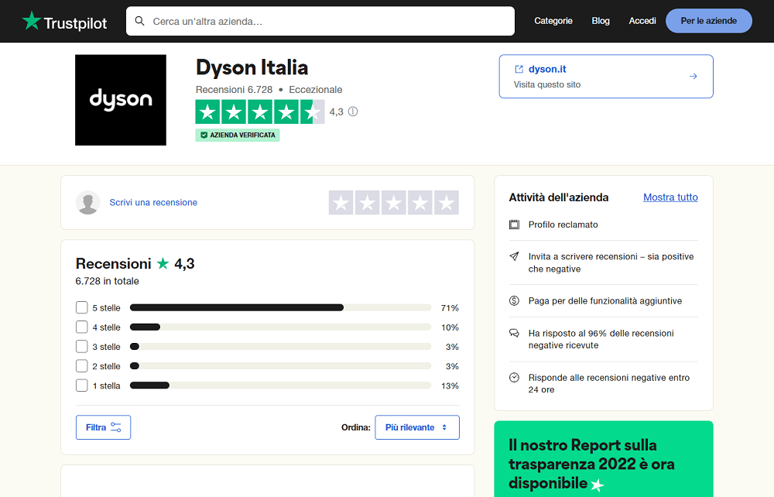Click the green star beside Recensioni 4,3
Screen dimensions: 774x497
click(163, 263)
